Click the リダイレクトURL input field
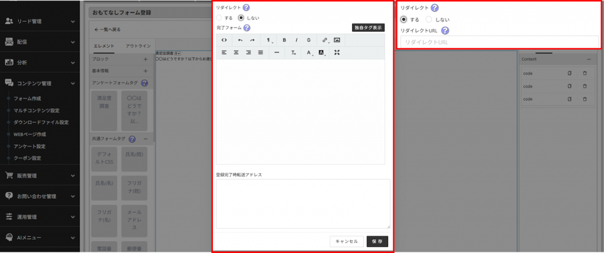Image resolution: width=604 pixels, height=253 pixels. point(499,42)
